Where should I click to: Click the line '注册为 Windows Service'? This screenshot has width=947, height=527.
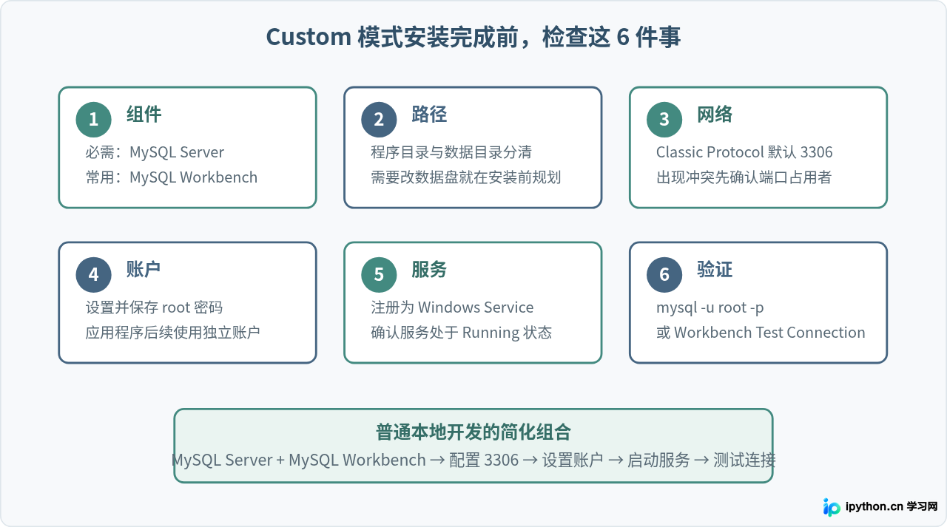pyautogui.click(x=452, y=307)
